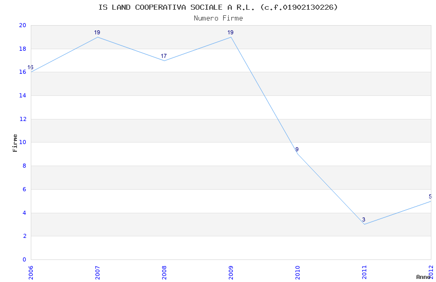436x282 pixels.
Task: Click the x-axis year 2010
Action: click(x=298, y=273)
